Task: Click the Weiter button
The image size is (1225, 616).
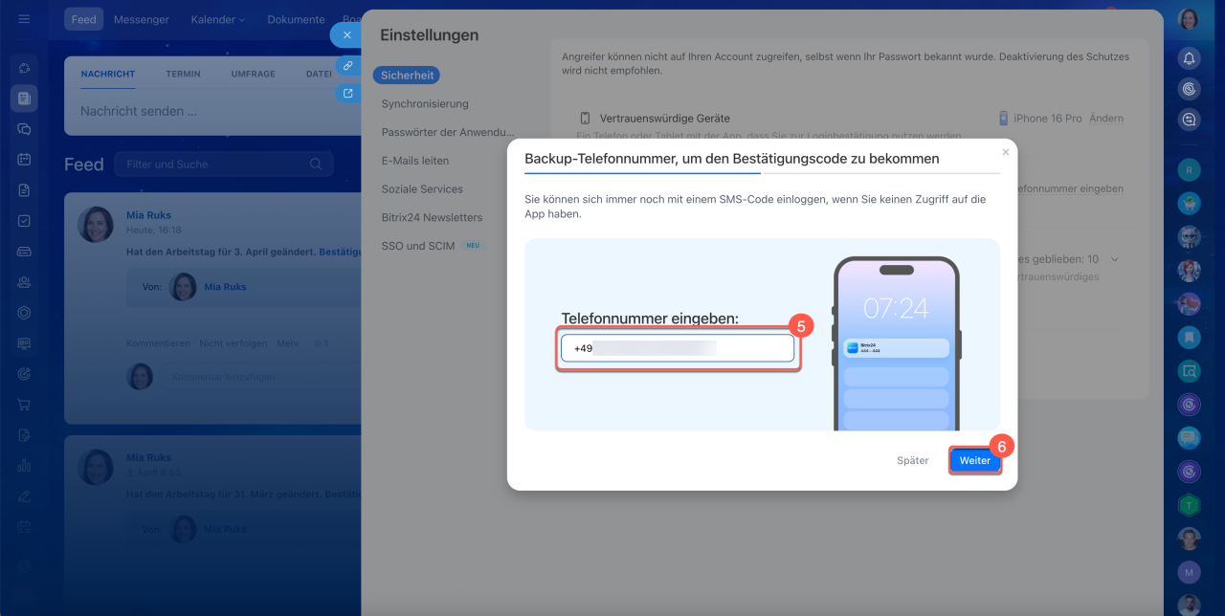Action: (x=974, y=460)
